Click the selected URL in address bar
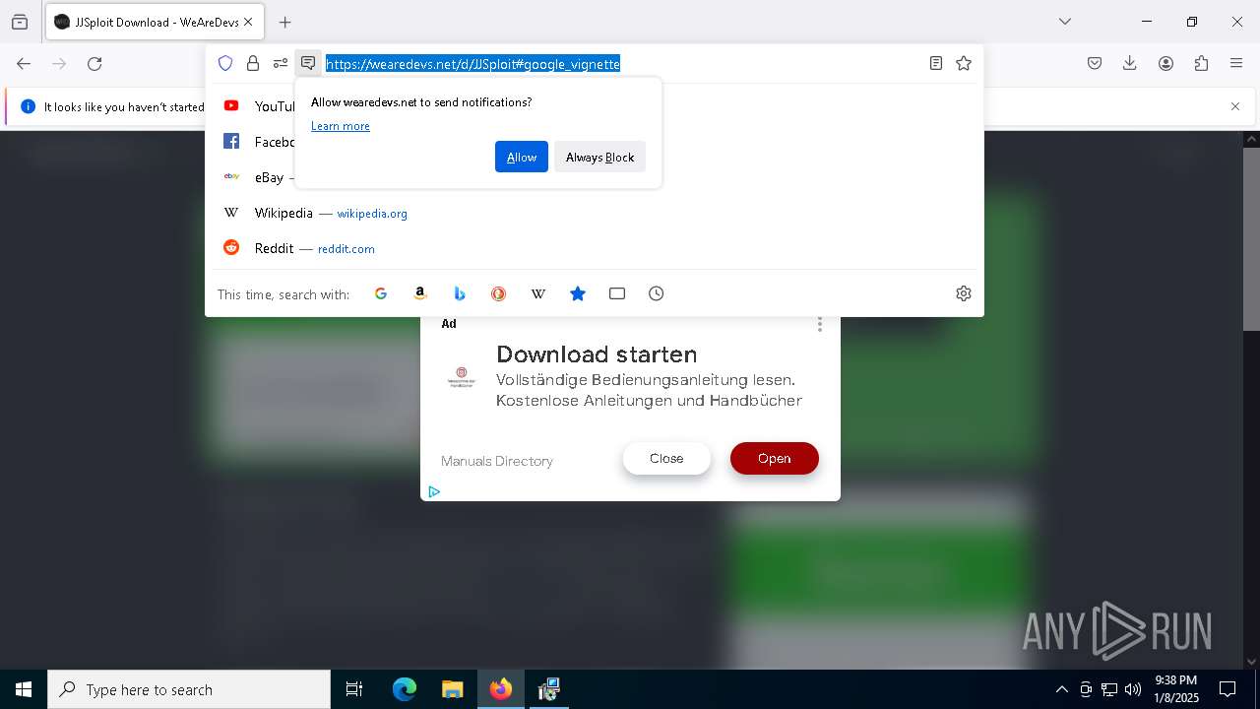This screenshot has width=1260, height=709. coord(472,64)
